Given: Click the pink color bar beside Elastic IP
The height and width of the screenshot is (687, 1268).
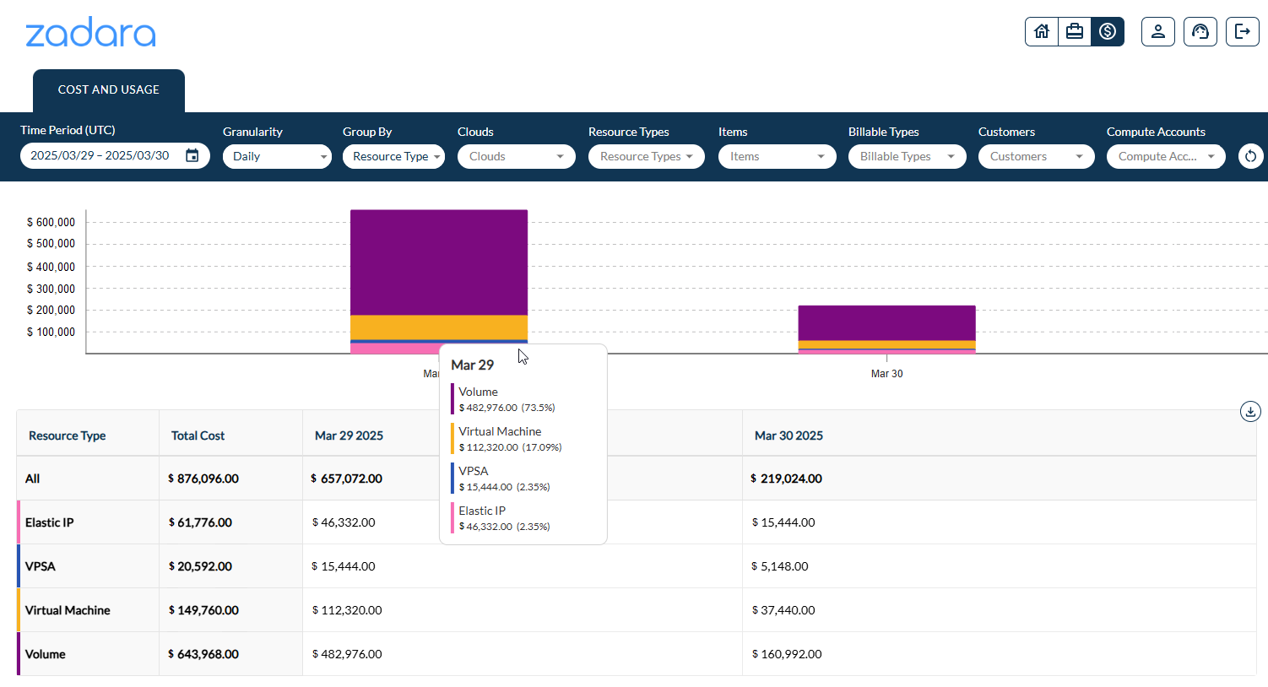Looking at the screenshot, I should coord(18,522).
